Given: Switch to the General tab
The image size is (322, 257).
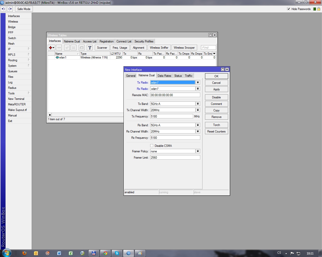Looking at the screenshot, I should pos(131,76).
